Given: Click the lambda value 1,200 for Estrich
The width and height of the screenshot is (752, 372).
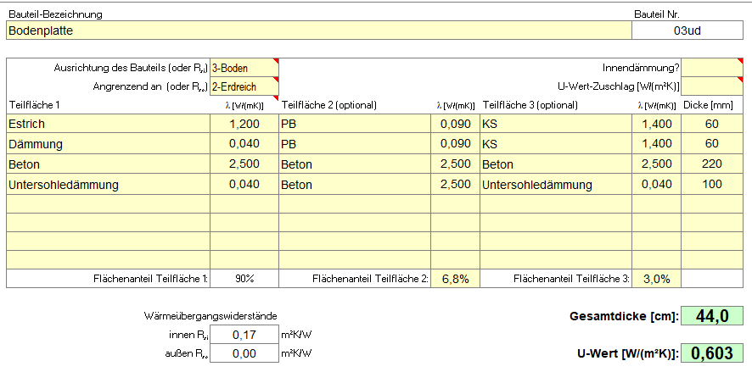Looking at the screenshot, I should [244, 124].
